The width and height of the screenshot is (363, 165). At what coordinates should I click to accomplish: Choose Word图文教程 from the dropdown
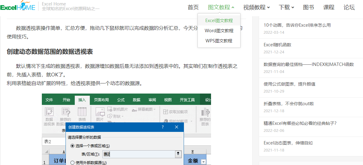pos(219,31)
